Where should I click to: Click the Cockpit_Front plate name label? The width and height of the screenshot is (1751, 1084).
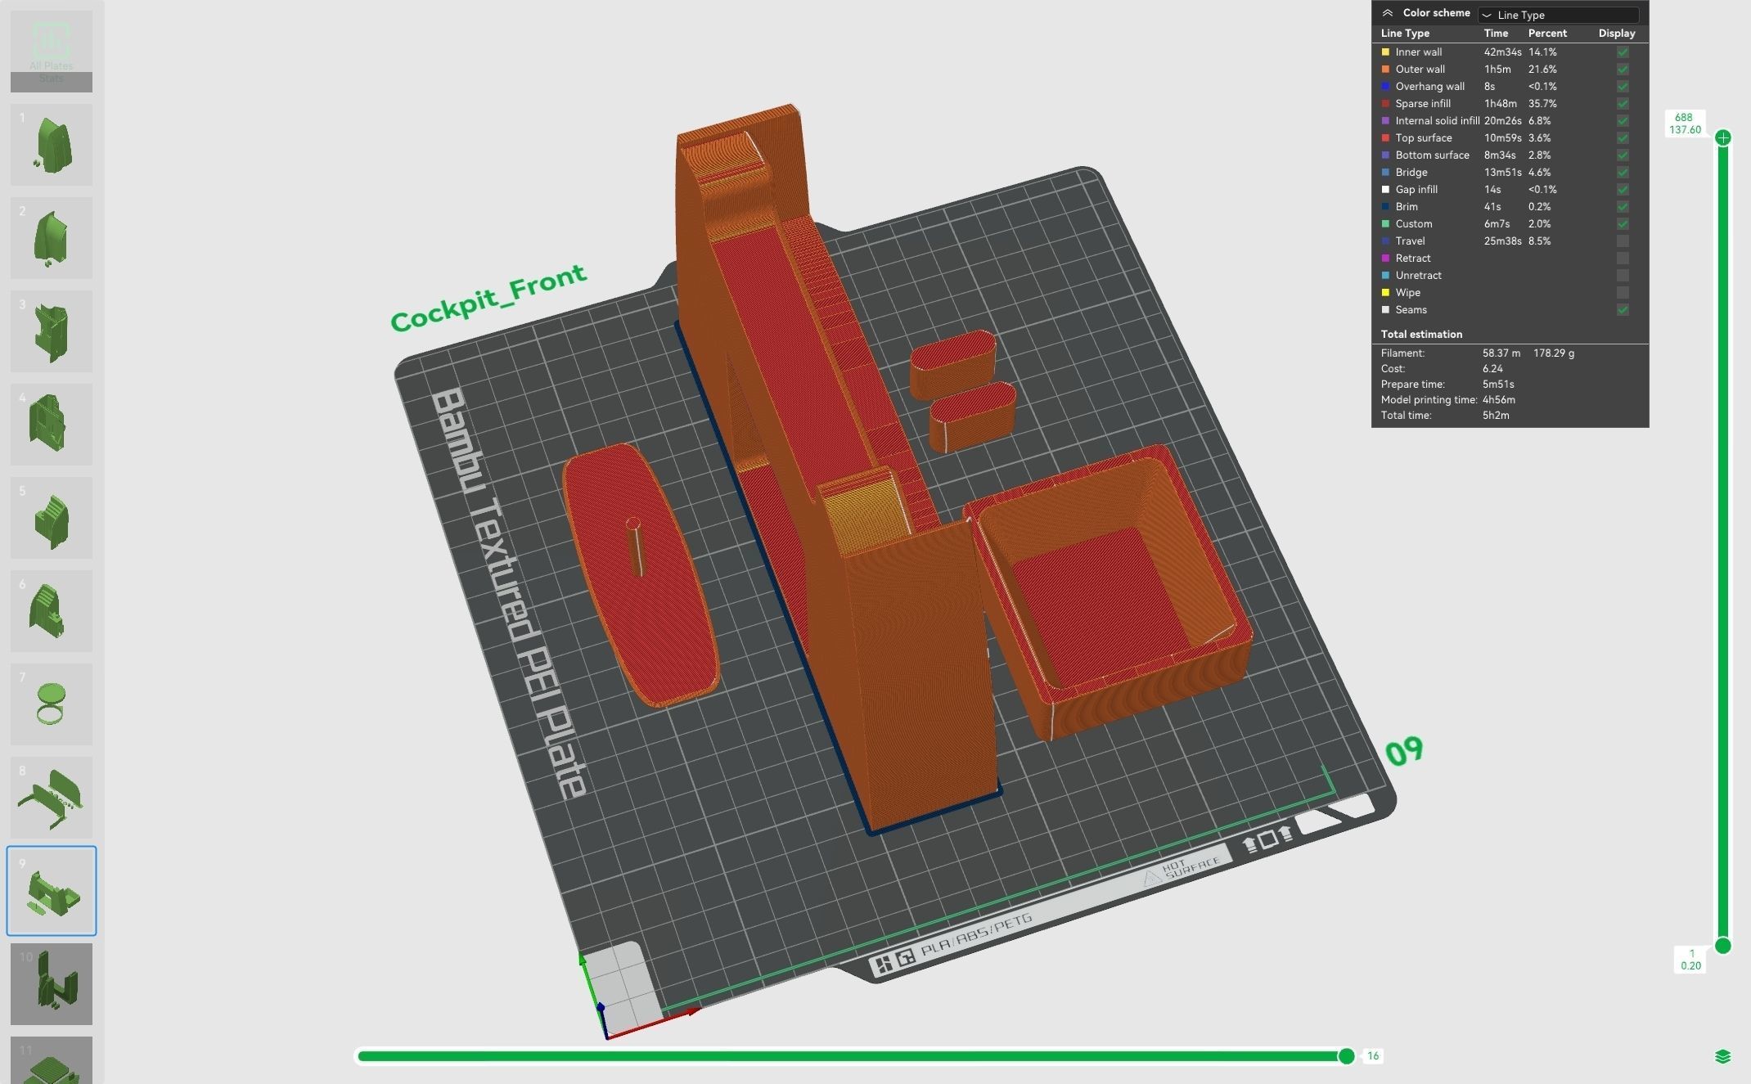(488, 298)
